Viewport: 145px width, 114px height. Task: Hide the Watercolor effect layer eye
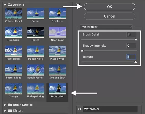click(80, 109)
